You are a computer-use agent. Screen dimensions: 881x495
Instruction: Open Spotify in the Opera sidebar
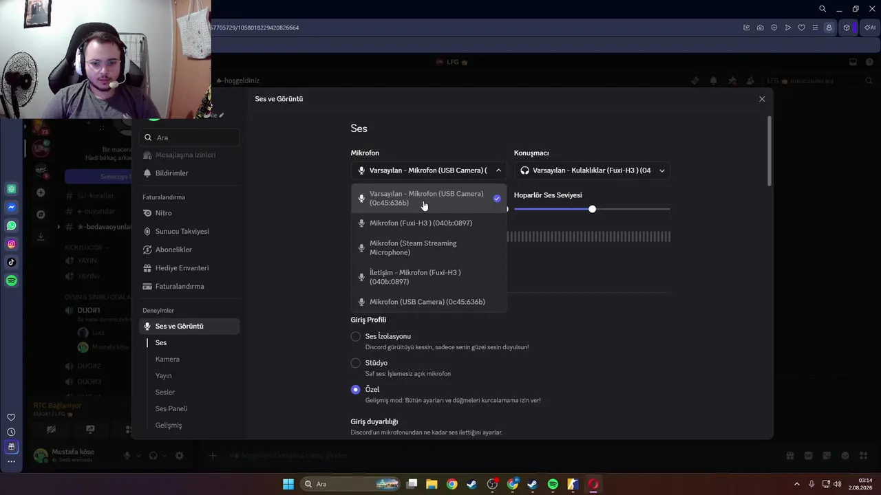[x=12, y=280]
